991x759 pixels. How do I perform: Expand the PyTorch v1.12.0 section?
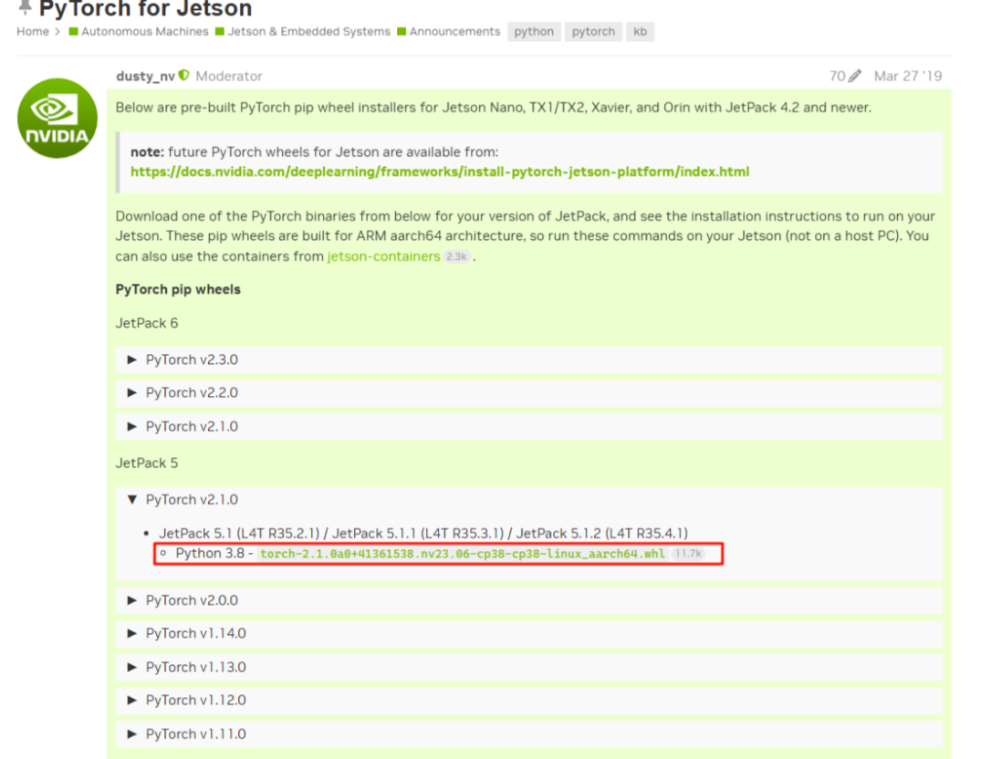pos(529,701)
